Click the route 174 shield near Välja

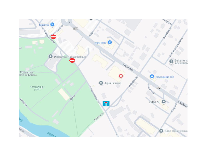coord(76,29)
